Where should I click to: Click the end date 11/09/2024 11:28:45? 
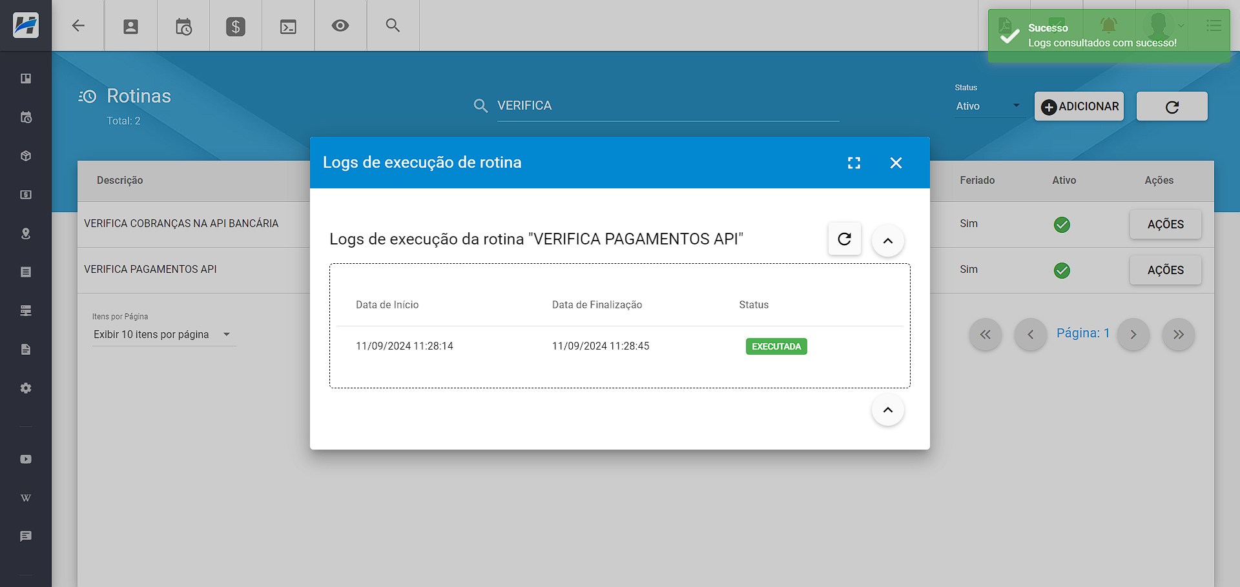pyautogui.click(x=601, y=346)
